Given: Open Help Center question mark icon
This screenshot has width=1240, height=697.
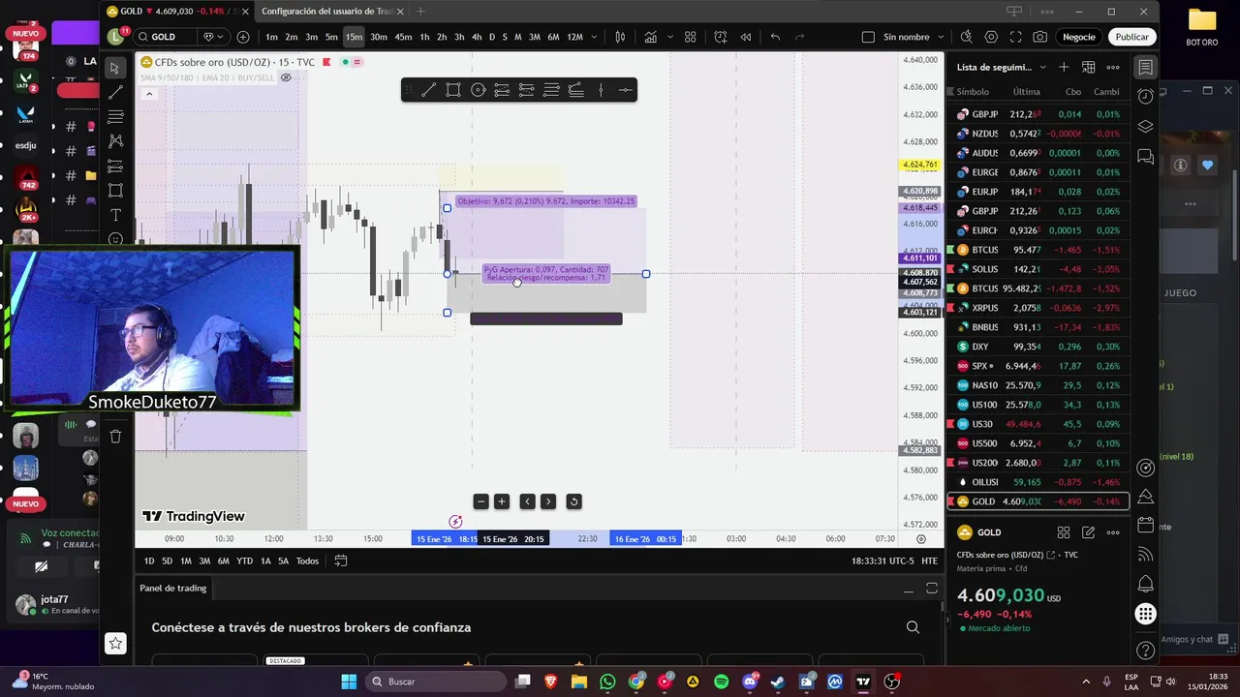Looking at the screenshot, I should pyautogui.click(x=1145, y=651).
